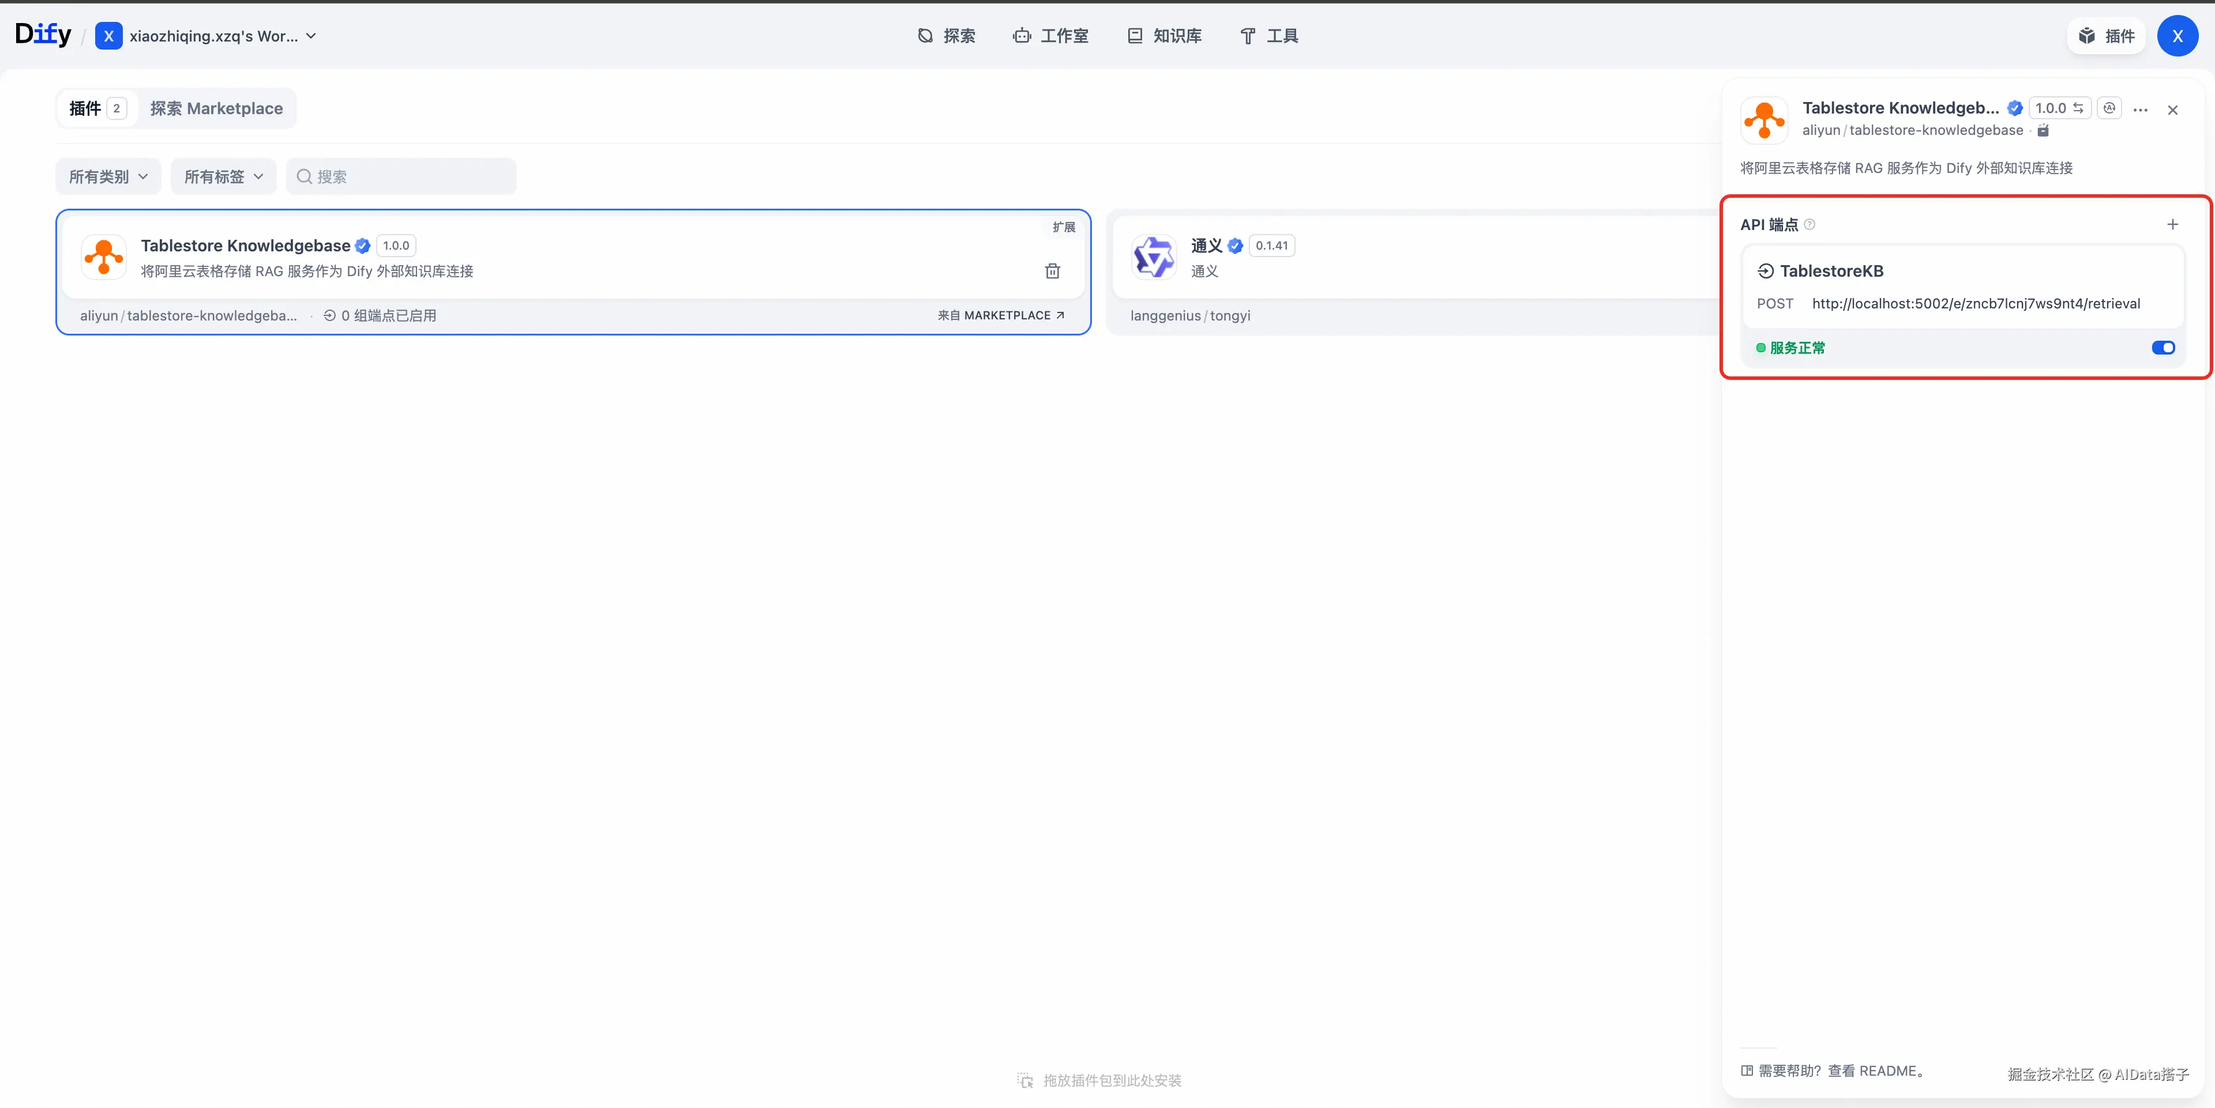Click the 扩展 category label on Tablestore card
Screen dimensions: 2215x1108
[1064, 227]
